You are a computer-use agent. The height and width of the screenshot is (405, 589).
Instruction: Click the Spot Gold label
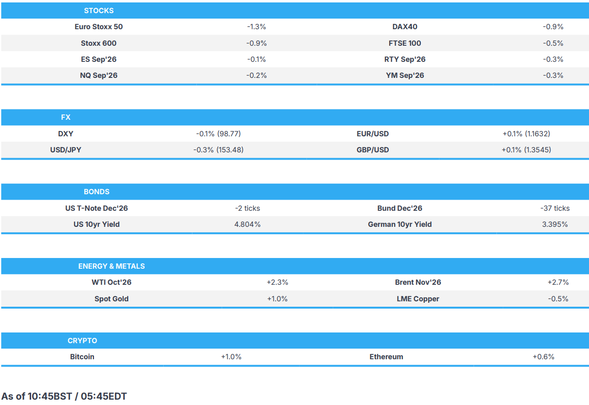tap(112, 298)
